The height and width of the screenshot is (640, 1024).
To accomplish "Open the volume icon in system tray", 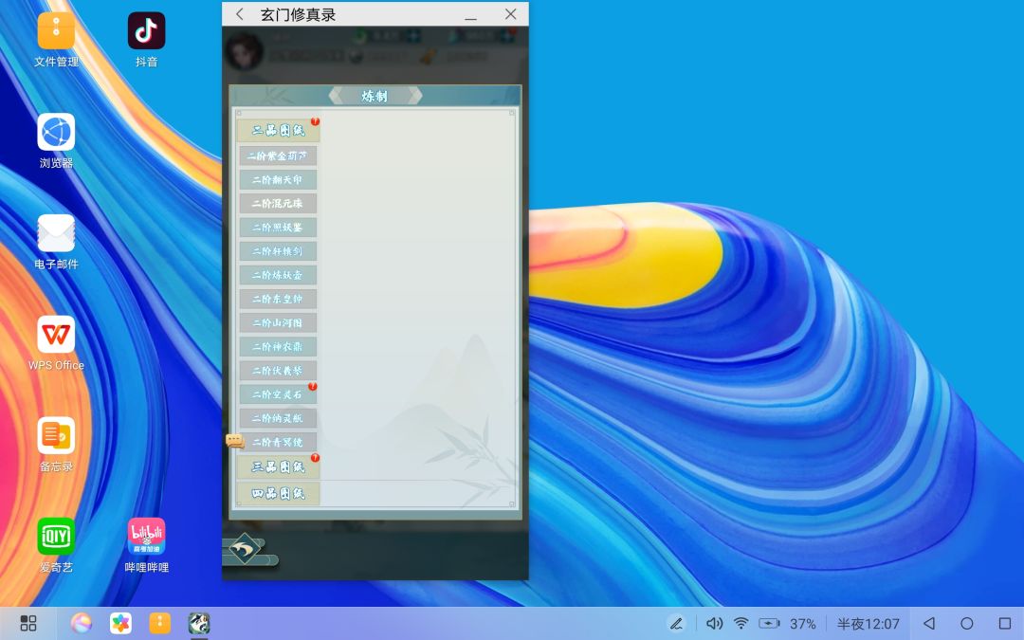I will point(715,624).
